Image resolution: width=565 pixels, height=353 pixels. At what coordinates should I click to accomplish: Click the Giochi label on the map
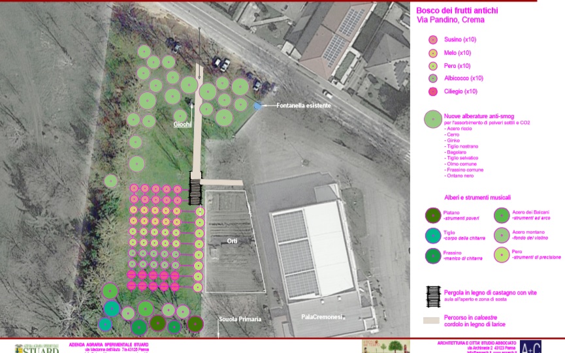click(x=182, y=123)
